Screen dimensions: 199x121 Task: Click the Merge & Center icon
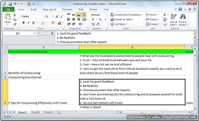(x=84, y=20)
